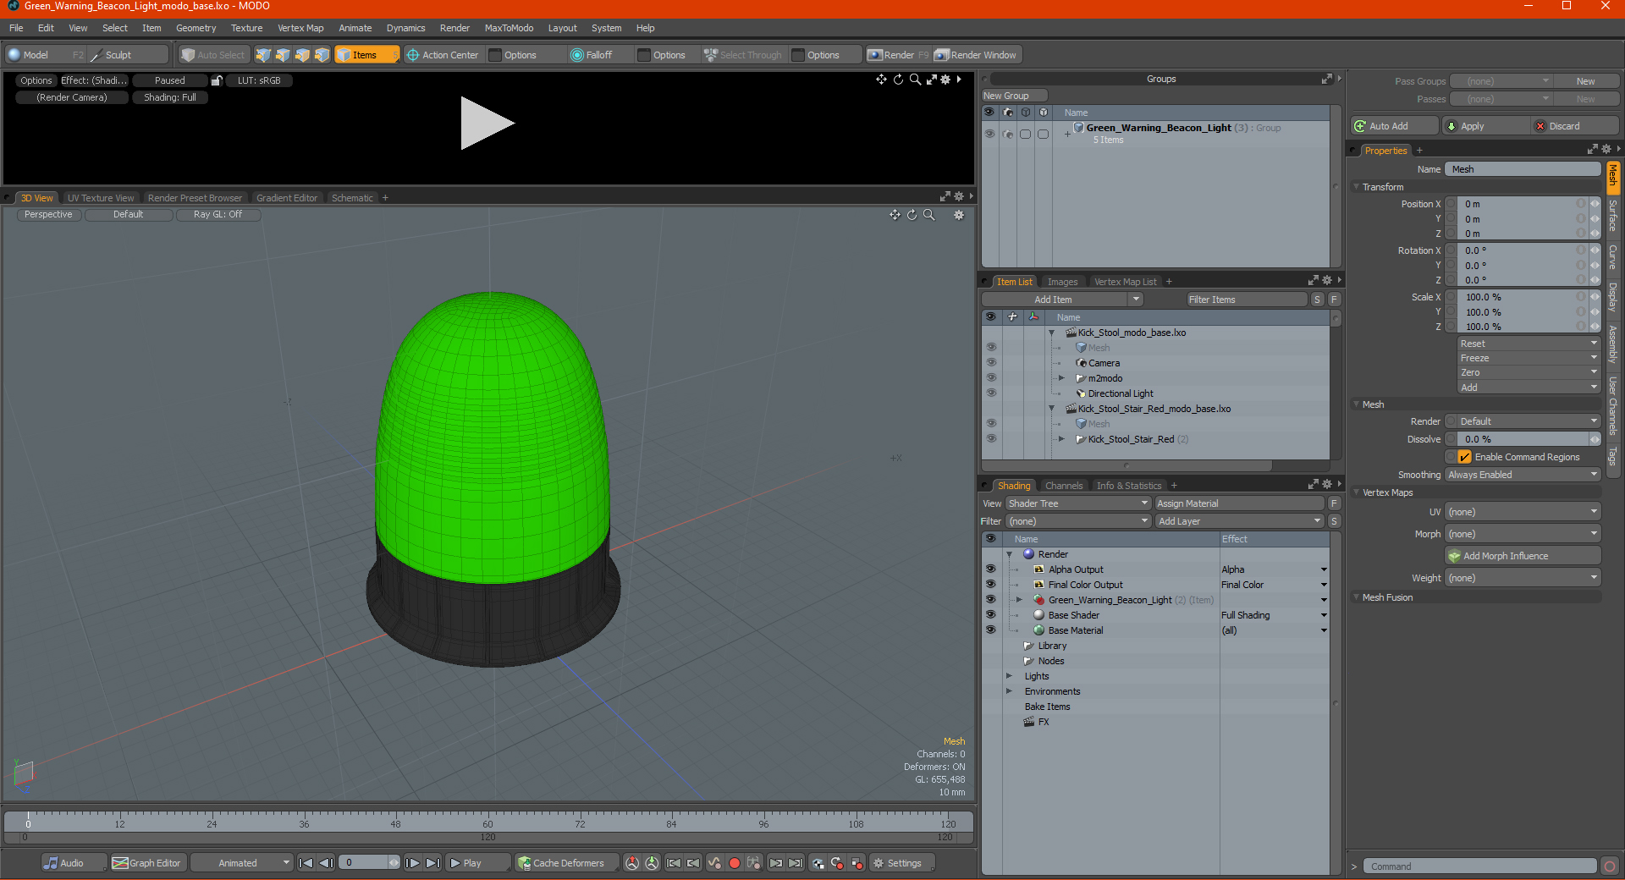This screenshot has height=880, width=1625.
Task: Select the Vertices selection mode icon
Action: (x=263, y=55)
